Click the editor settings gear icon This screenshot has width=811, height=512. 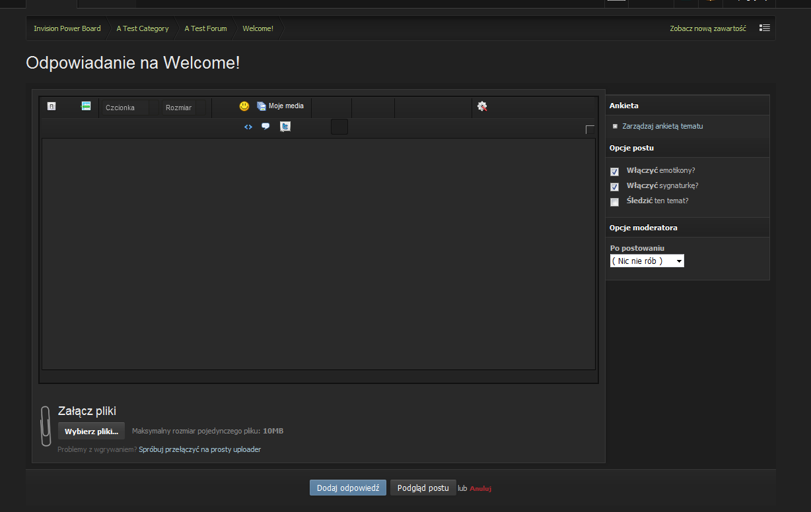point(482,106)
